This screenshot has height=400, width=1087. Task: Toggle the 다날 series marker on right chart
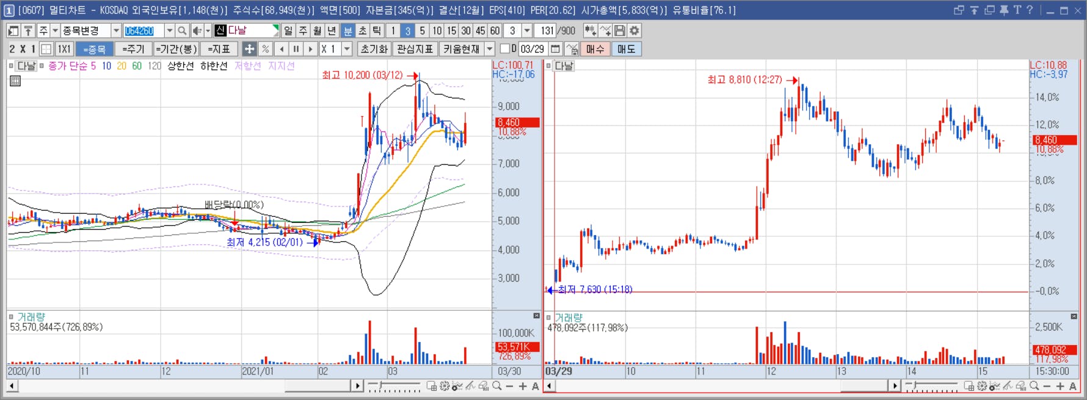[x=548, y=65]
